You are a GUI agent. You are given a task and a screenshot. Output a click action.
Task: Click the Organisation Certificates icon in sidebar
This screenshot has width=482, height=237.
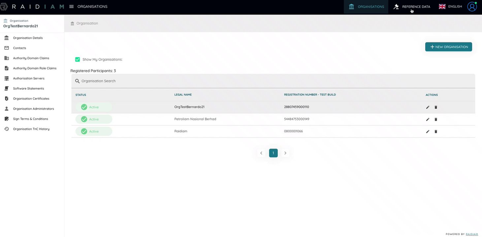[x=7, y=99]
